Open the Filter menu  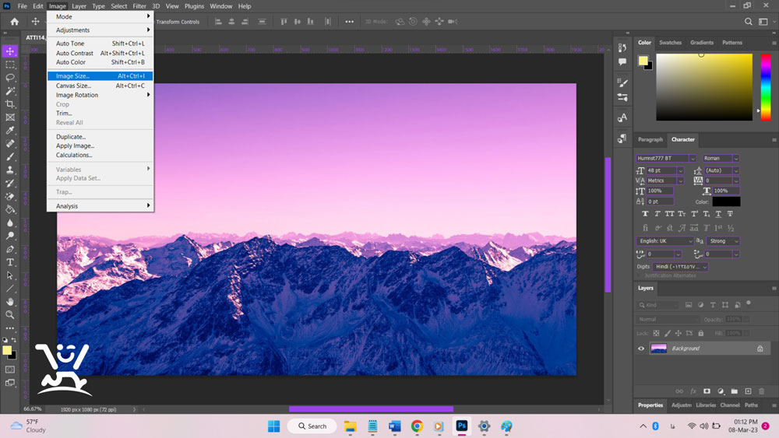click(x=139, y=6)
